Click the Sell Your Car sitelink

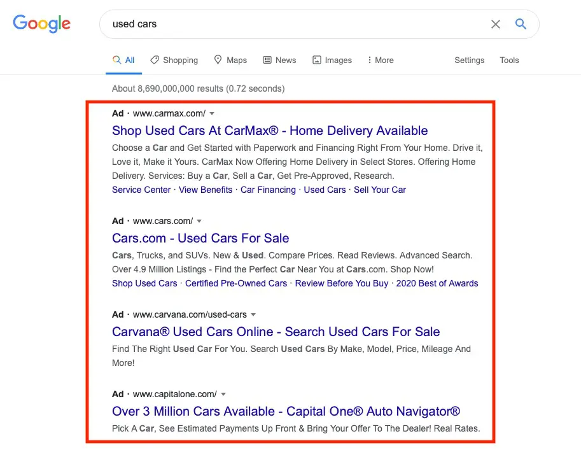380,190
